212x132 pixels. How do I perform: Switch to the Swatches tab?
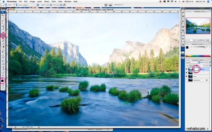[x=195, y=44]
